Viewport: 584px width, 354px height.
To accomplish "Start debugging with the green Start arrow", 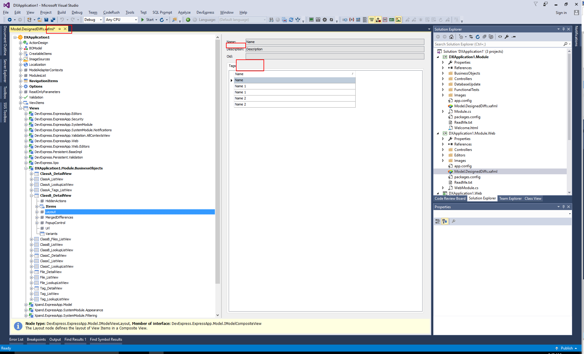I will pyautogui.click(x=142, y=19).
